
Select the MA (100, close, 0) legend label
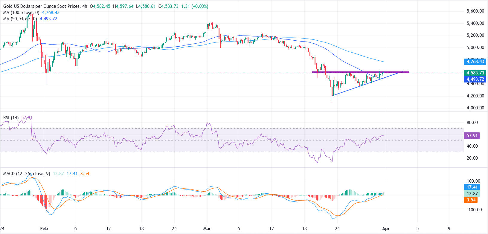21,13
